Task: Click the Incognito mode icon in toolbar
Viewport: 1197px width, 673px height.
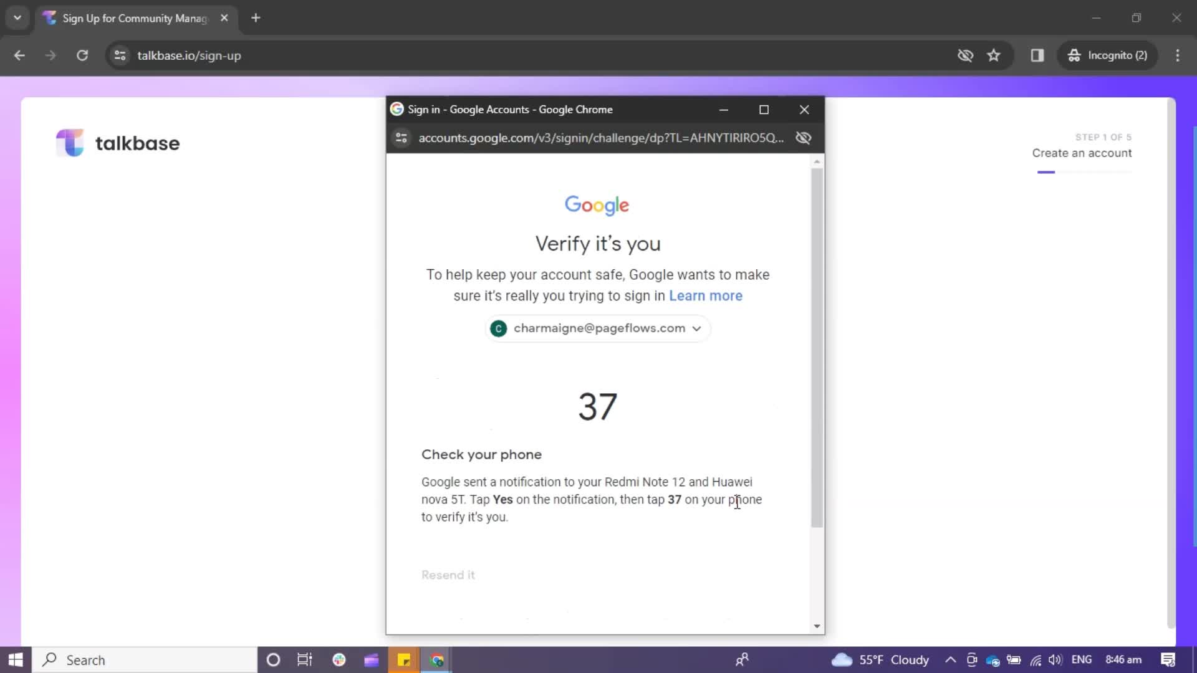Action: (1075, 55)
